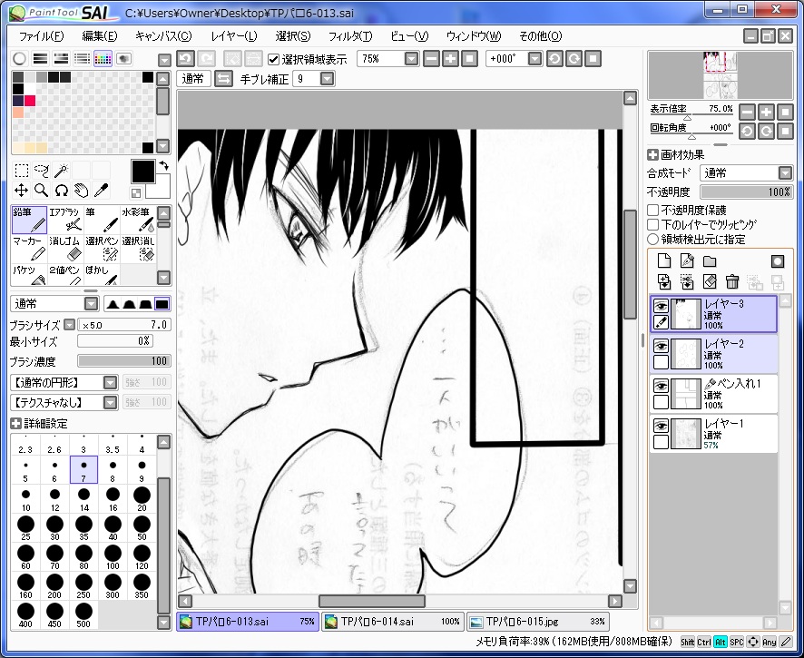This screenshot has height=658, width=804.
Task: Expand the 画材効果 section
Action: [x=652, y=154]
